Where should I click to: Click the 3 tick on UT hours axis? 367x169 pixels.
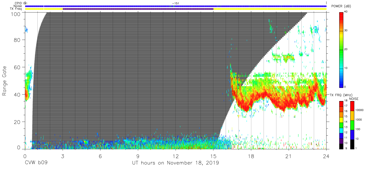[x=62, y=156]
